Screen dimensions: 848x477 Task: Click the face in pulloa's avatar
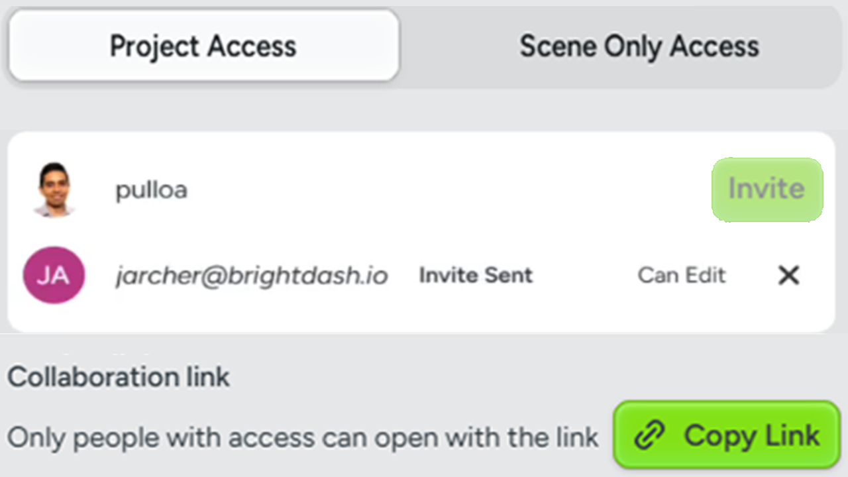pos(54,182)
